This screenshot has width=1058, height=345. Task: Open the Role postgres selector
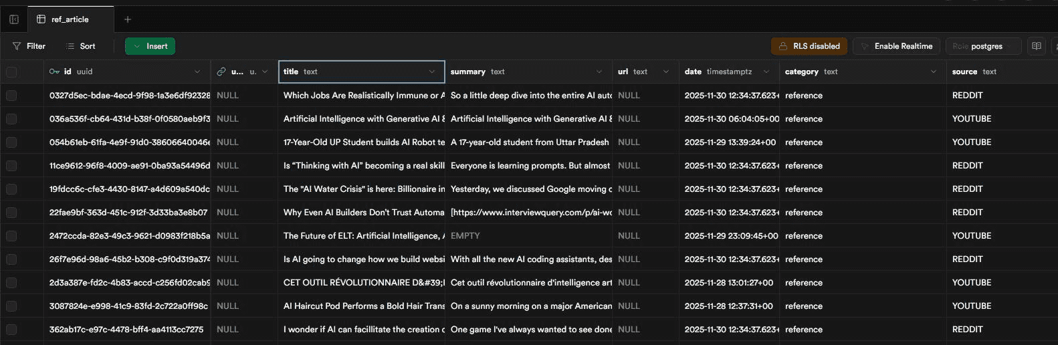point(982,46)
